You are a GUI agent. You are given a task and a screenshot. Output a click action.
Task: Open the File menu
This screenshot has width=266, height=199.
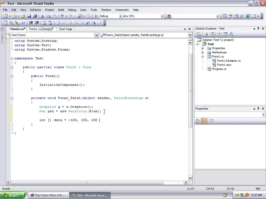click(x=5, y=10)
